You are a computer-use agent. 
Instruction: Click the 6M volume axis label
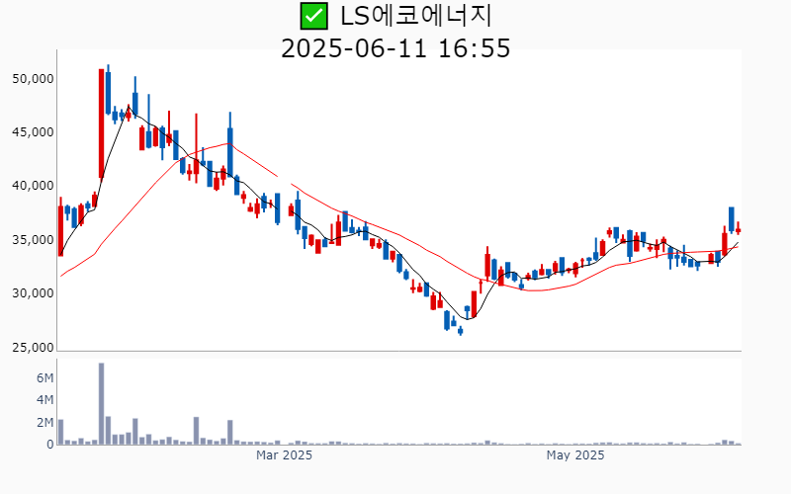[x=44, y=378]
